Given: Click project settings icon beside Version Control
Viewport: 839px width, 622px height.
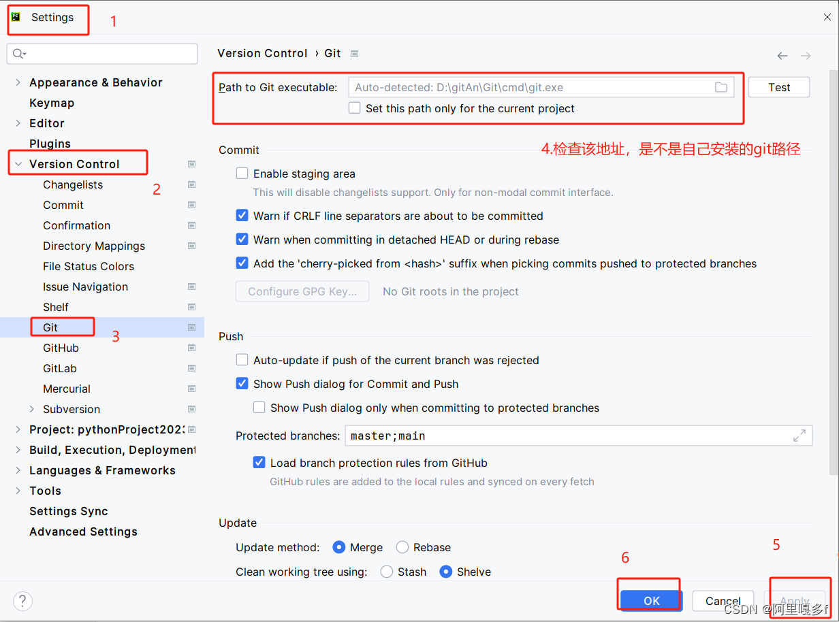Looking at the screenshot, I should [192, 164].
